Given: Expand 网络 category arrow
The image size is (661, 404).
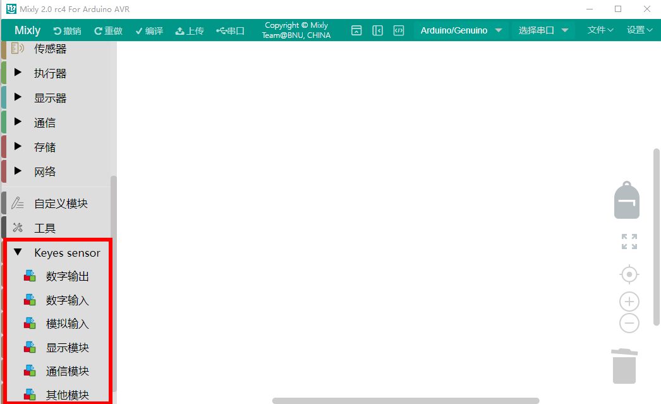Looking at the screenshot, I should (18, 171).
